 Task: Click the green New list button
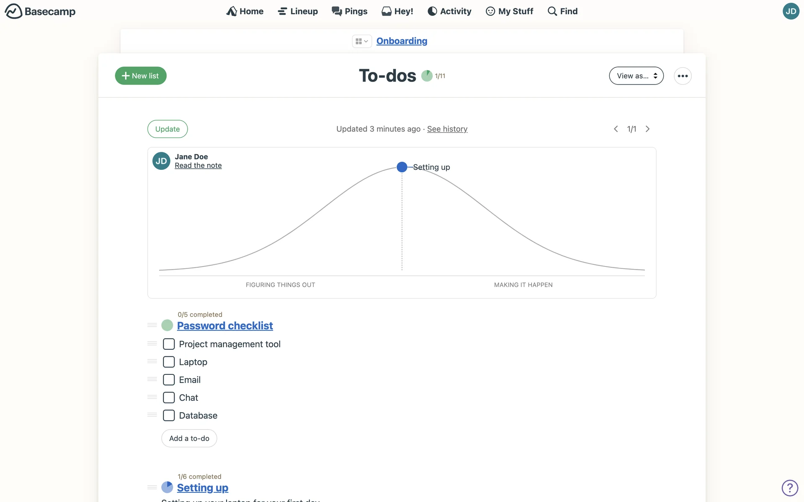click(x=141, y=76)
